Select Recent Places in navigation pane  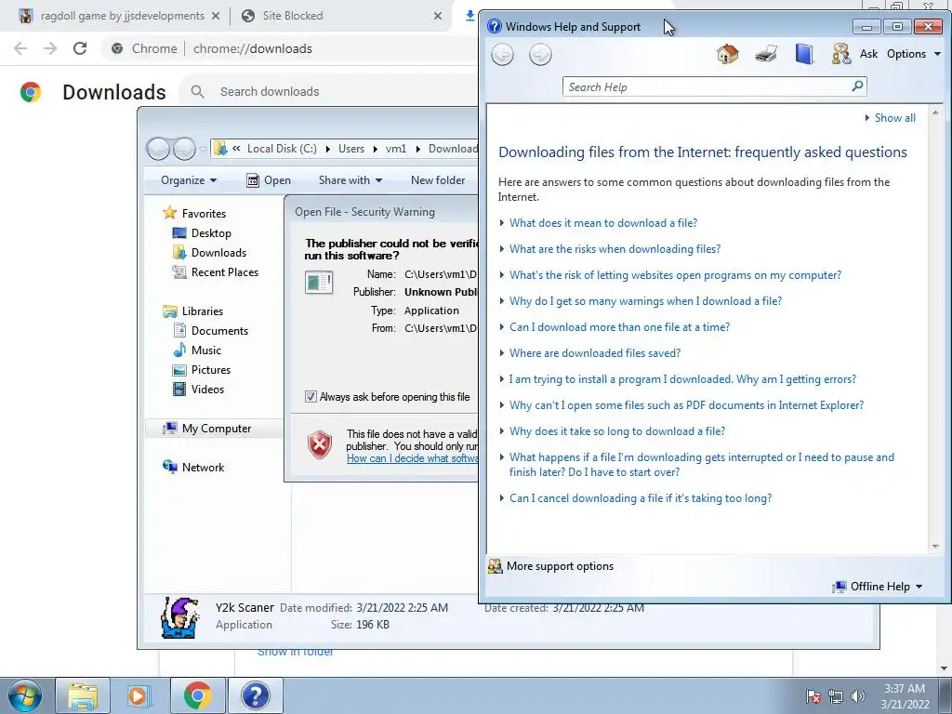point(225,272)
